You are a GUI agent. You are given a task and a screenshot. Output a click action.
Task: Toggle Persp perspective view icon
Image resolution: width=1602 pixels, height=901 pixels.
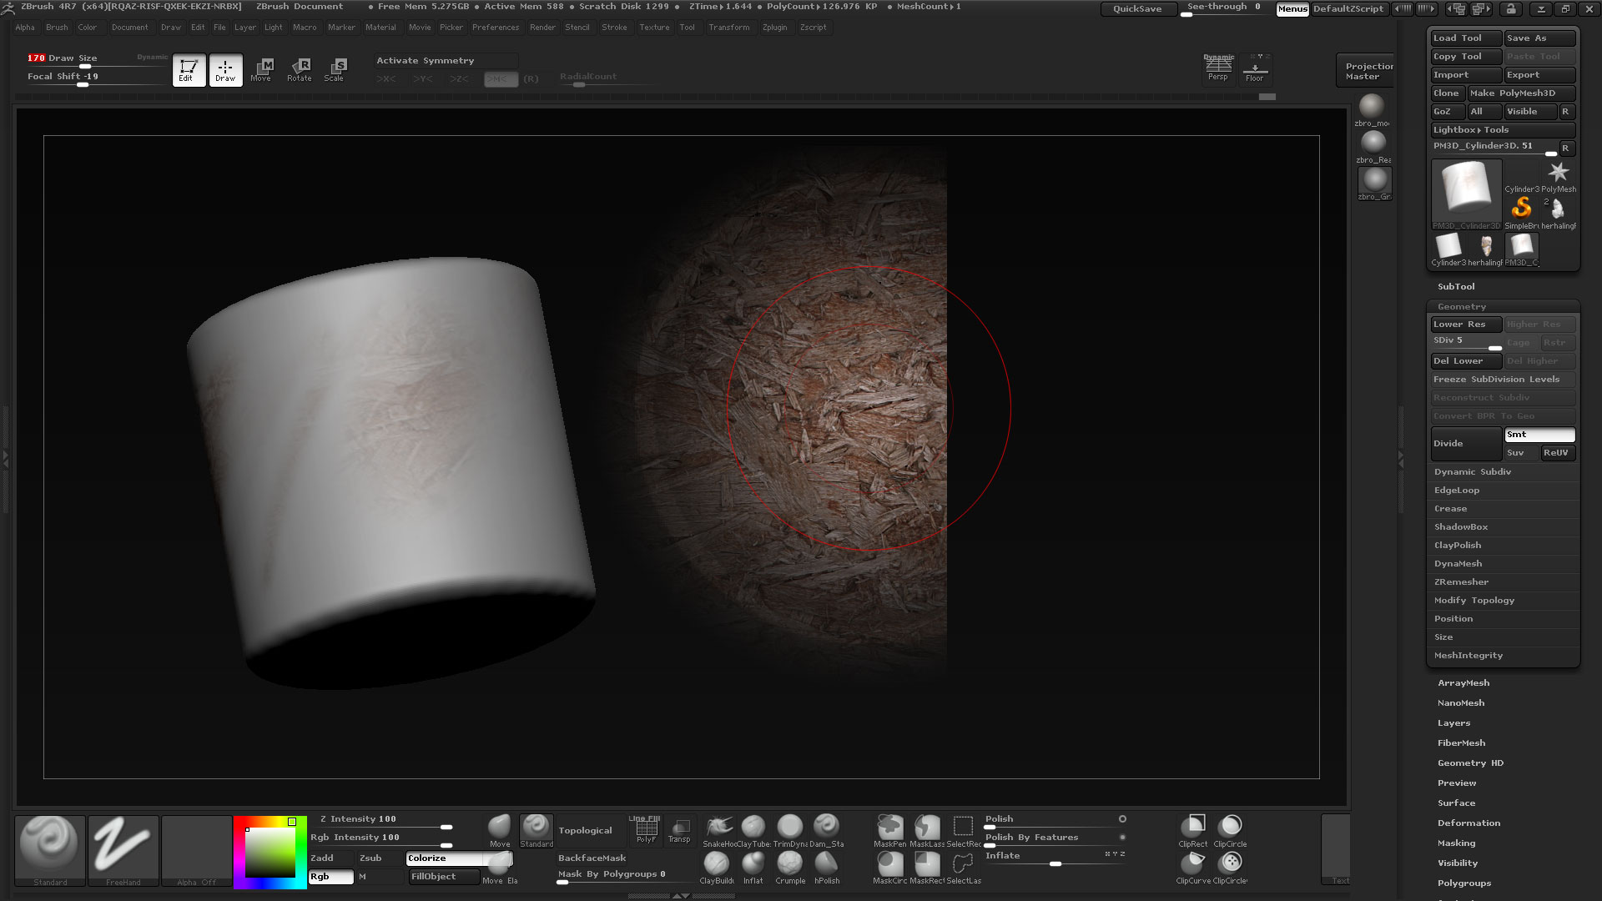click(1218, 68)
